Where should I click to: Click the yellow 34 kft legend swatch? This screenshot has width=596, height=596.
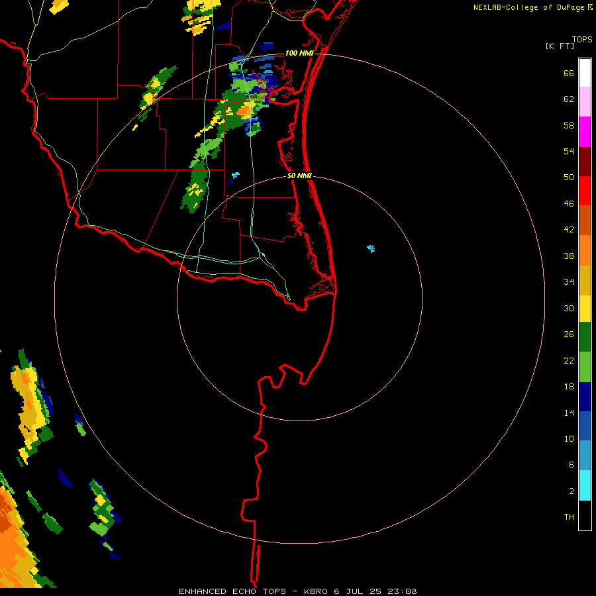pyautogui.click(x=585, y=309)
